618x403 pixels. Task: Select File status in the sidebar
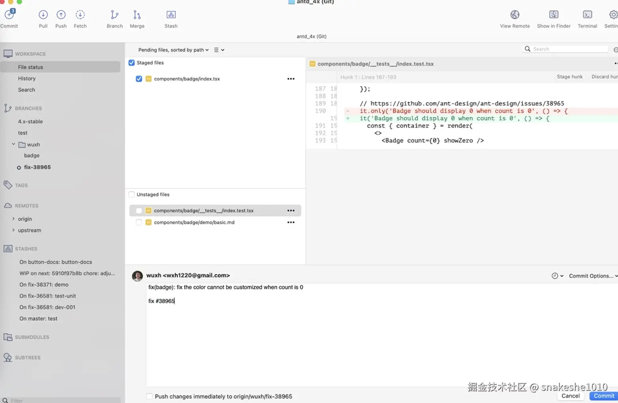coord(60,67)
